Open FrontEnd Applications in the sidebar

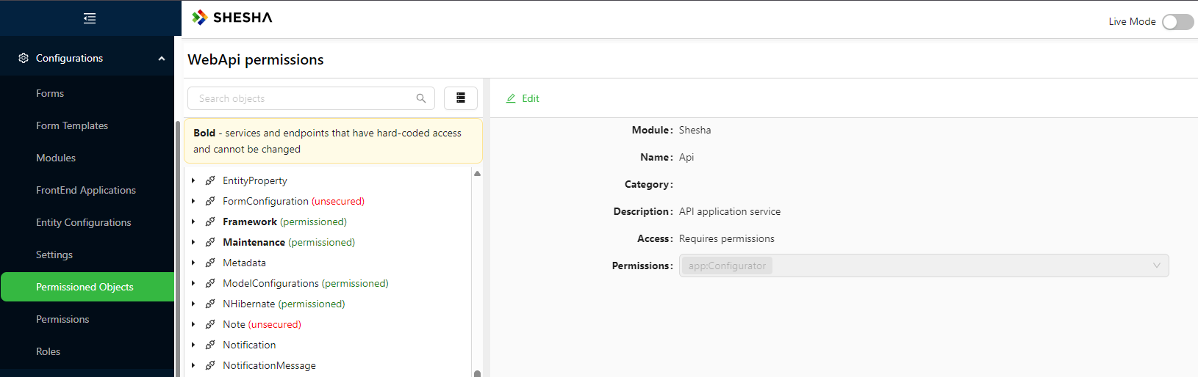pyautogui.click(x=87, y=190)
